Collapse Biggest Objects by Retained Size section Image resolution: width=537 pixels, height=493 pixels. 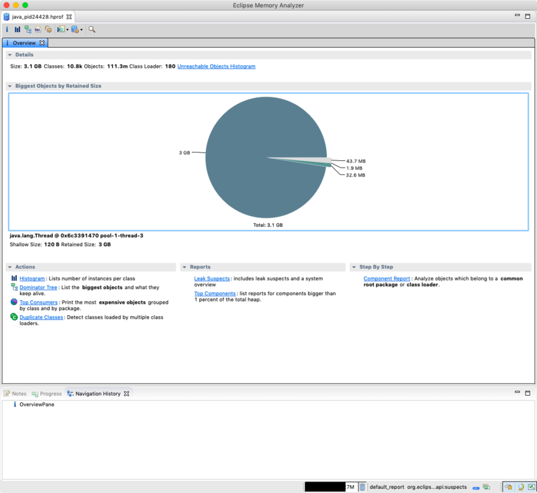[x=10, y=87]
